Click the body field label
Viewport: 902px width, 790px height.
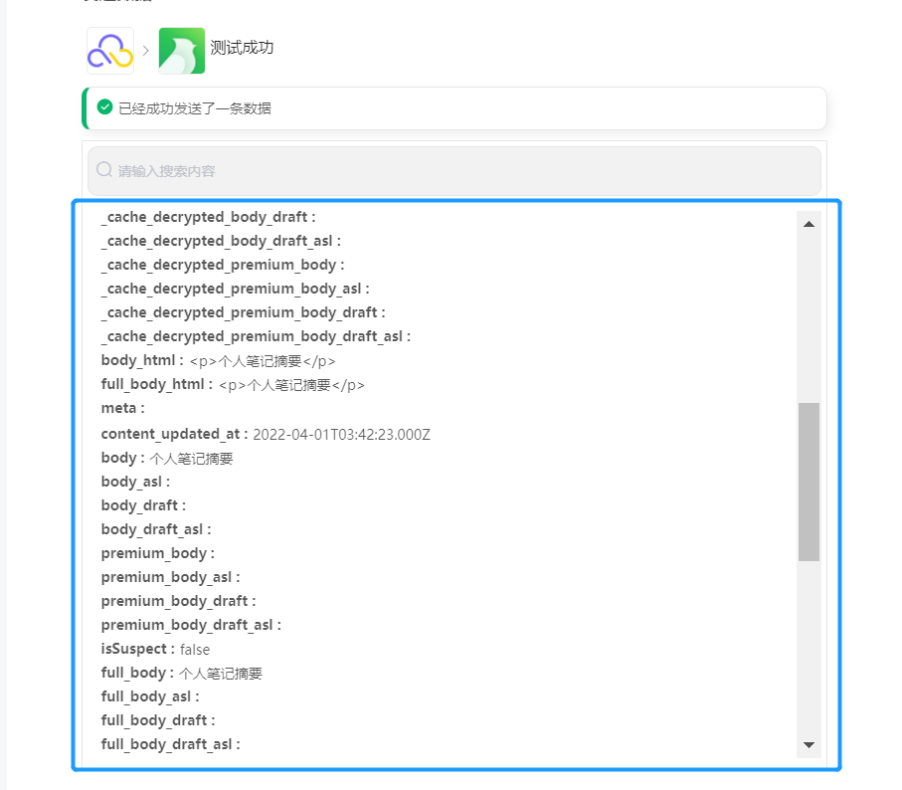(122, 458)
